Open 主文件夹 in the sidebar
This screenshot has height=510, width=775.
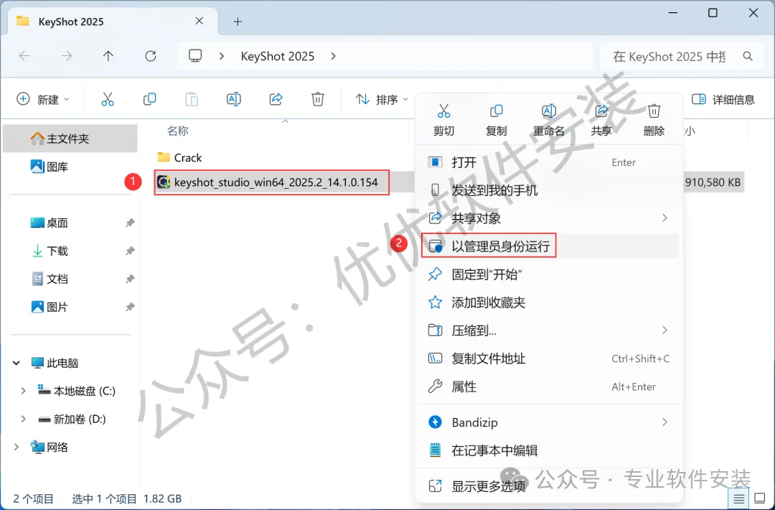coord(70,139)
